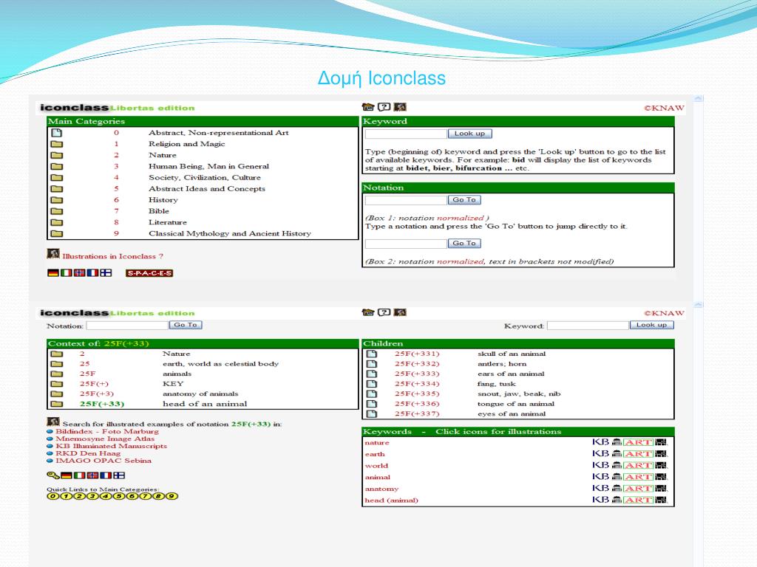Click Notation Box 1 input field

[x=406, y=199]
